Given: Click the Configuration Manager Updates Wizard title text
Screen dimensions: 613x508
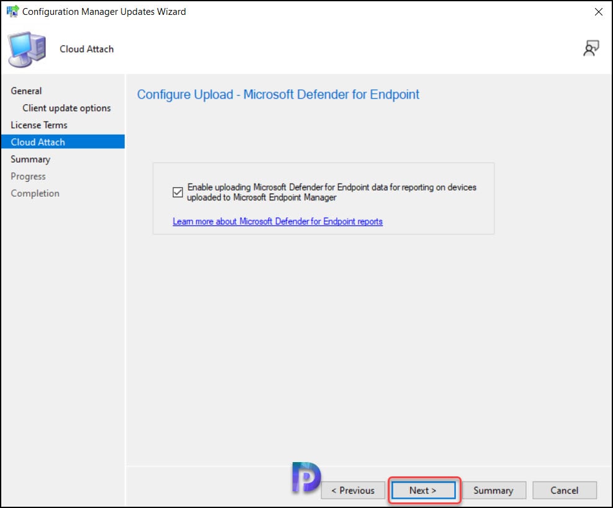Looking at the screenshot, I should [x=104, y=12].
